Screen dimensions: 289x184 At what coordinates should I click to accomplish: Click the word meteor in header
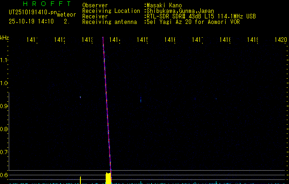(67, 15)
